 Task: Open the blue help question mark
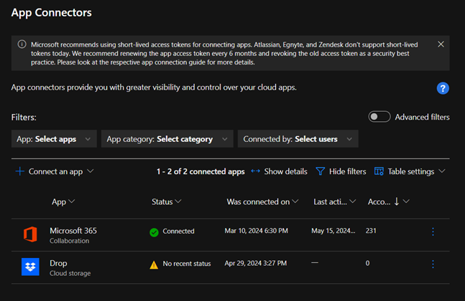tap(443, 88)
